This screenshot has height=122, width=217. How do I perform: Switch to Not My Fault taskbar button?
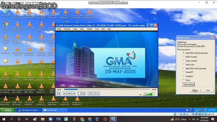coord(55,110)
